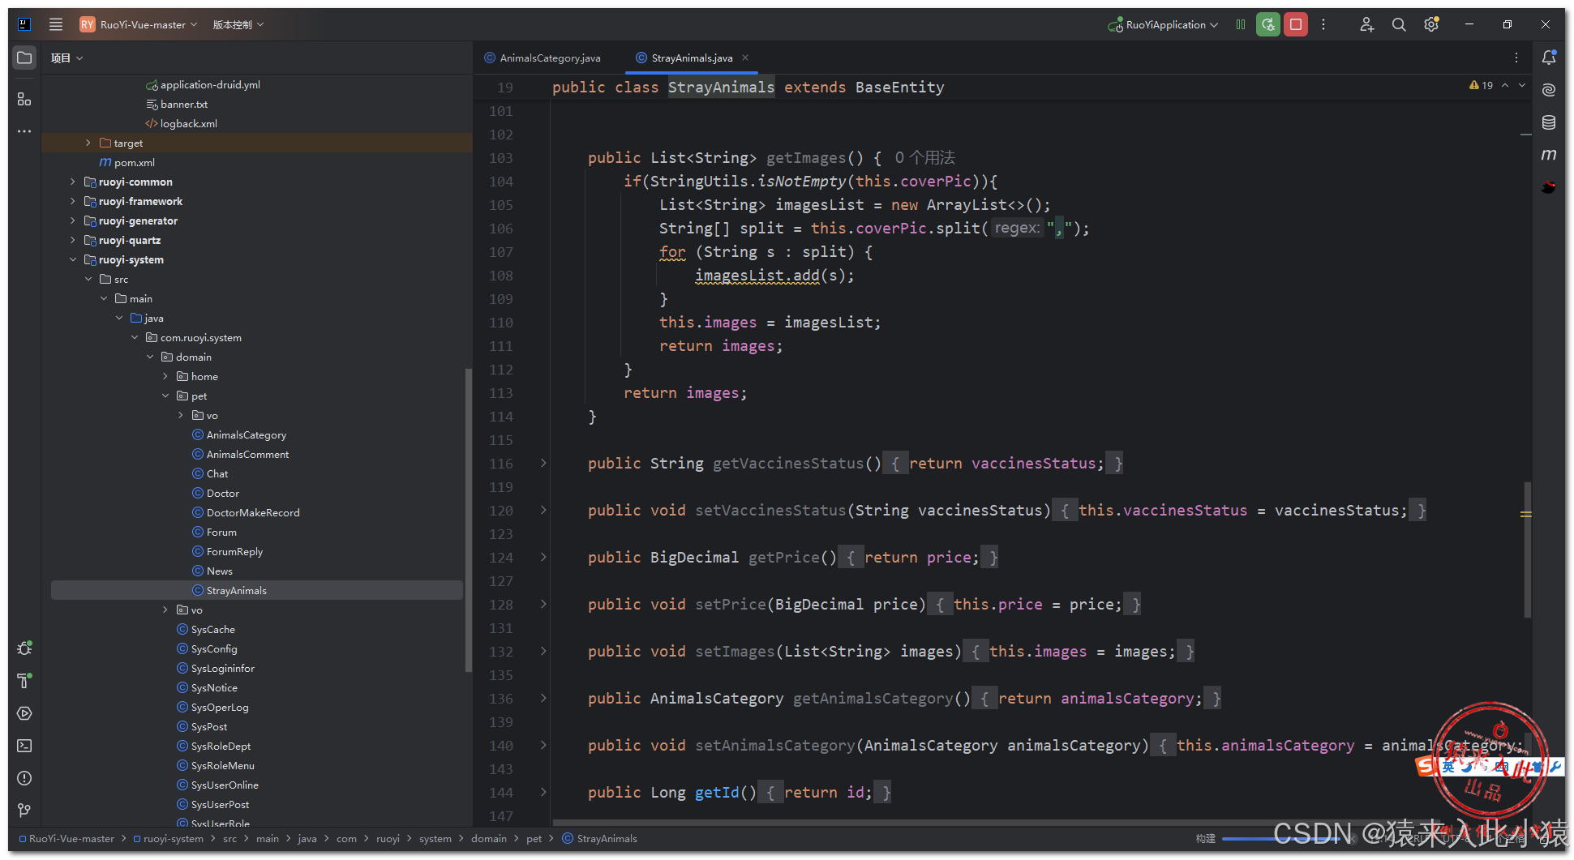Open the Doctor class in the tree

[x=222, y=493]
